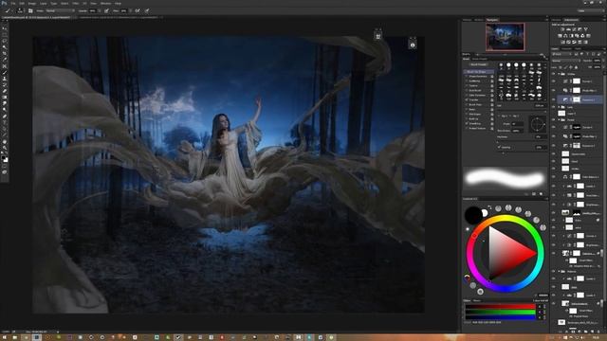
Task: Select the Brush tool in the toolbox
Action: [5, 72]
